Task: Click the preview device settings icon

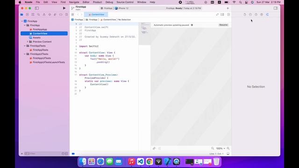Action: [x=159, y=148]
